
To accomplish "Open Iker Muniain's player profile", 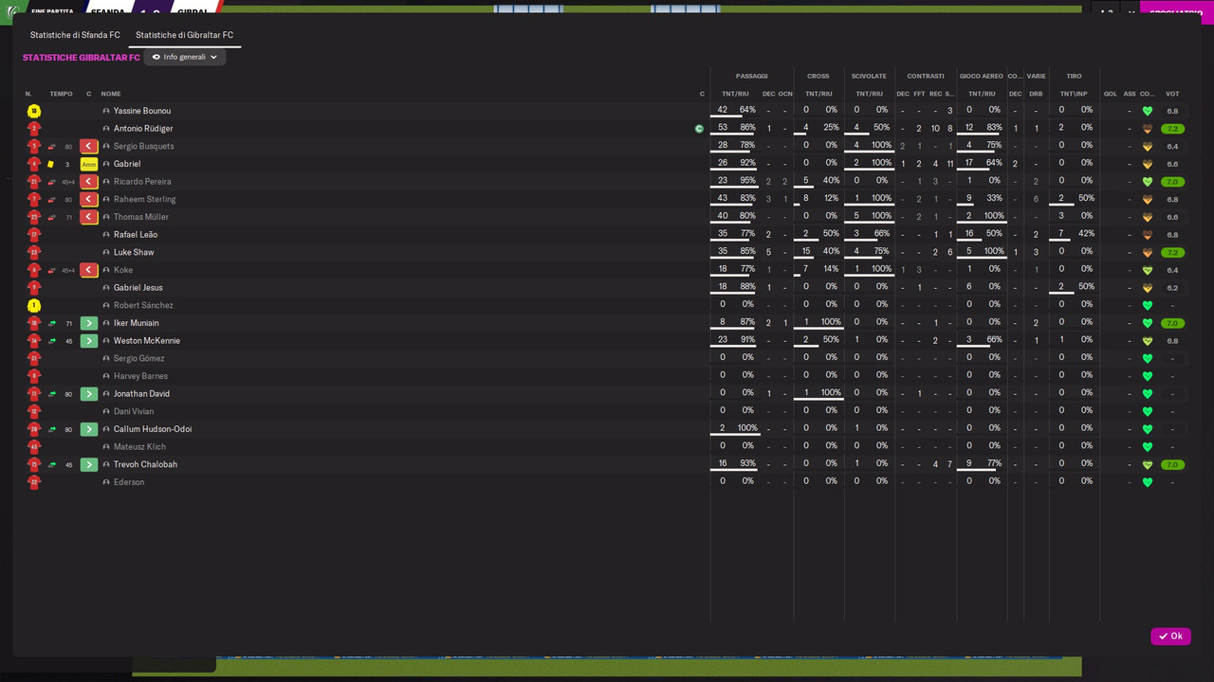I will click(x=137, y=323).
